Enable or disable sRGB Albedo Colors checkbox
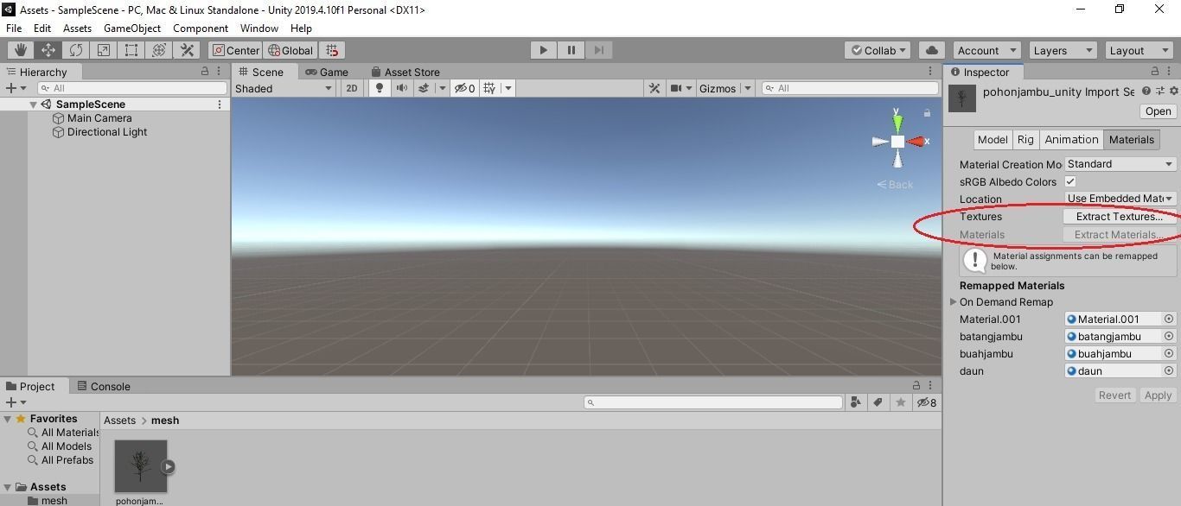 click(x=1070, y=181)
